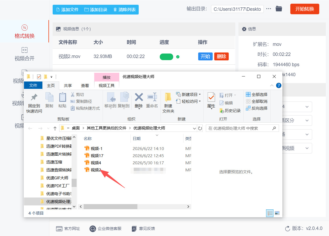This screenshot has height=236, width=329.
Task: Click the orange Start Conversion button
Action: pyautogui.click(x=305, y=9)
